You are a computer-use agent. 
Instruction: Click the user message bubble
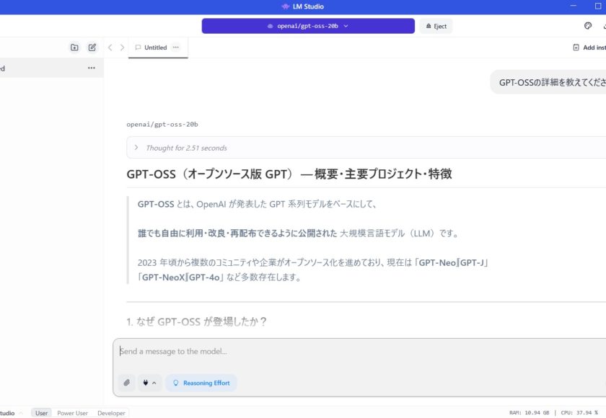pos(549,82)
